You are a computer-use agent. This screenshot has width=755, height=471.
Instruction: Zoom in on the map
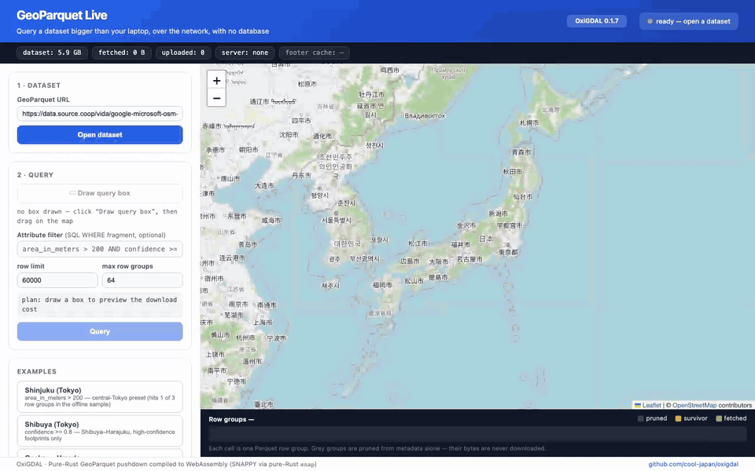(x=217, y=81)
